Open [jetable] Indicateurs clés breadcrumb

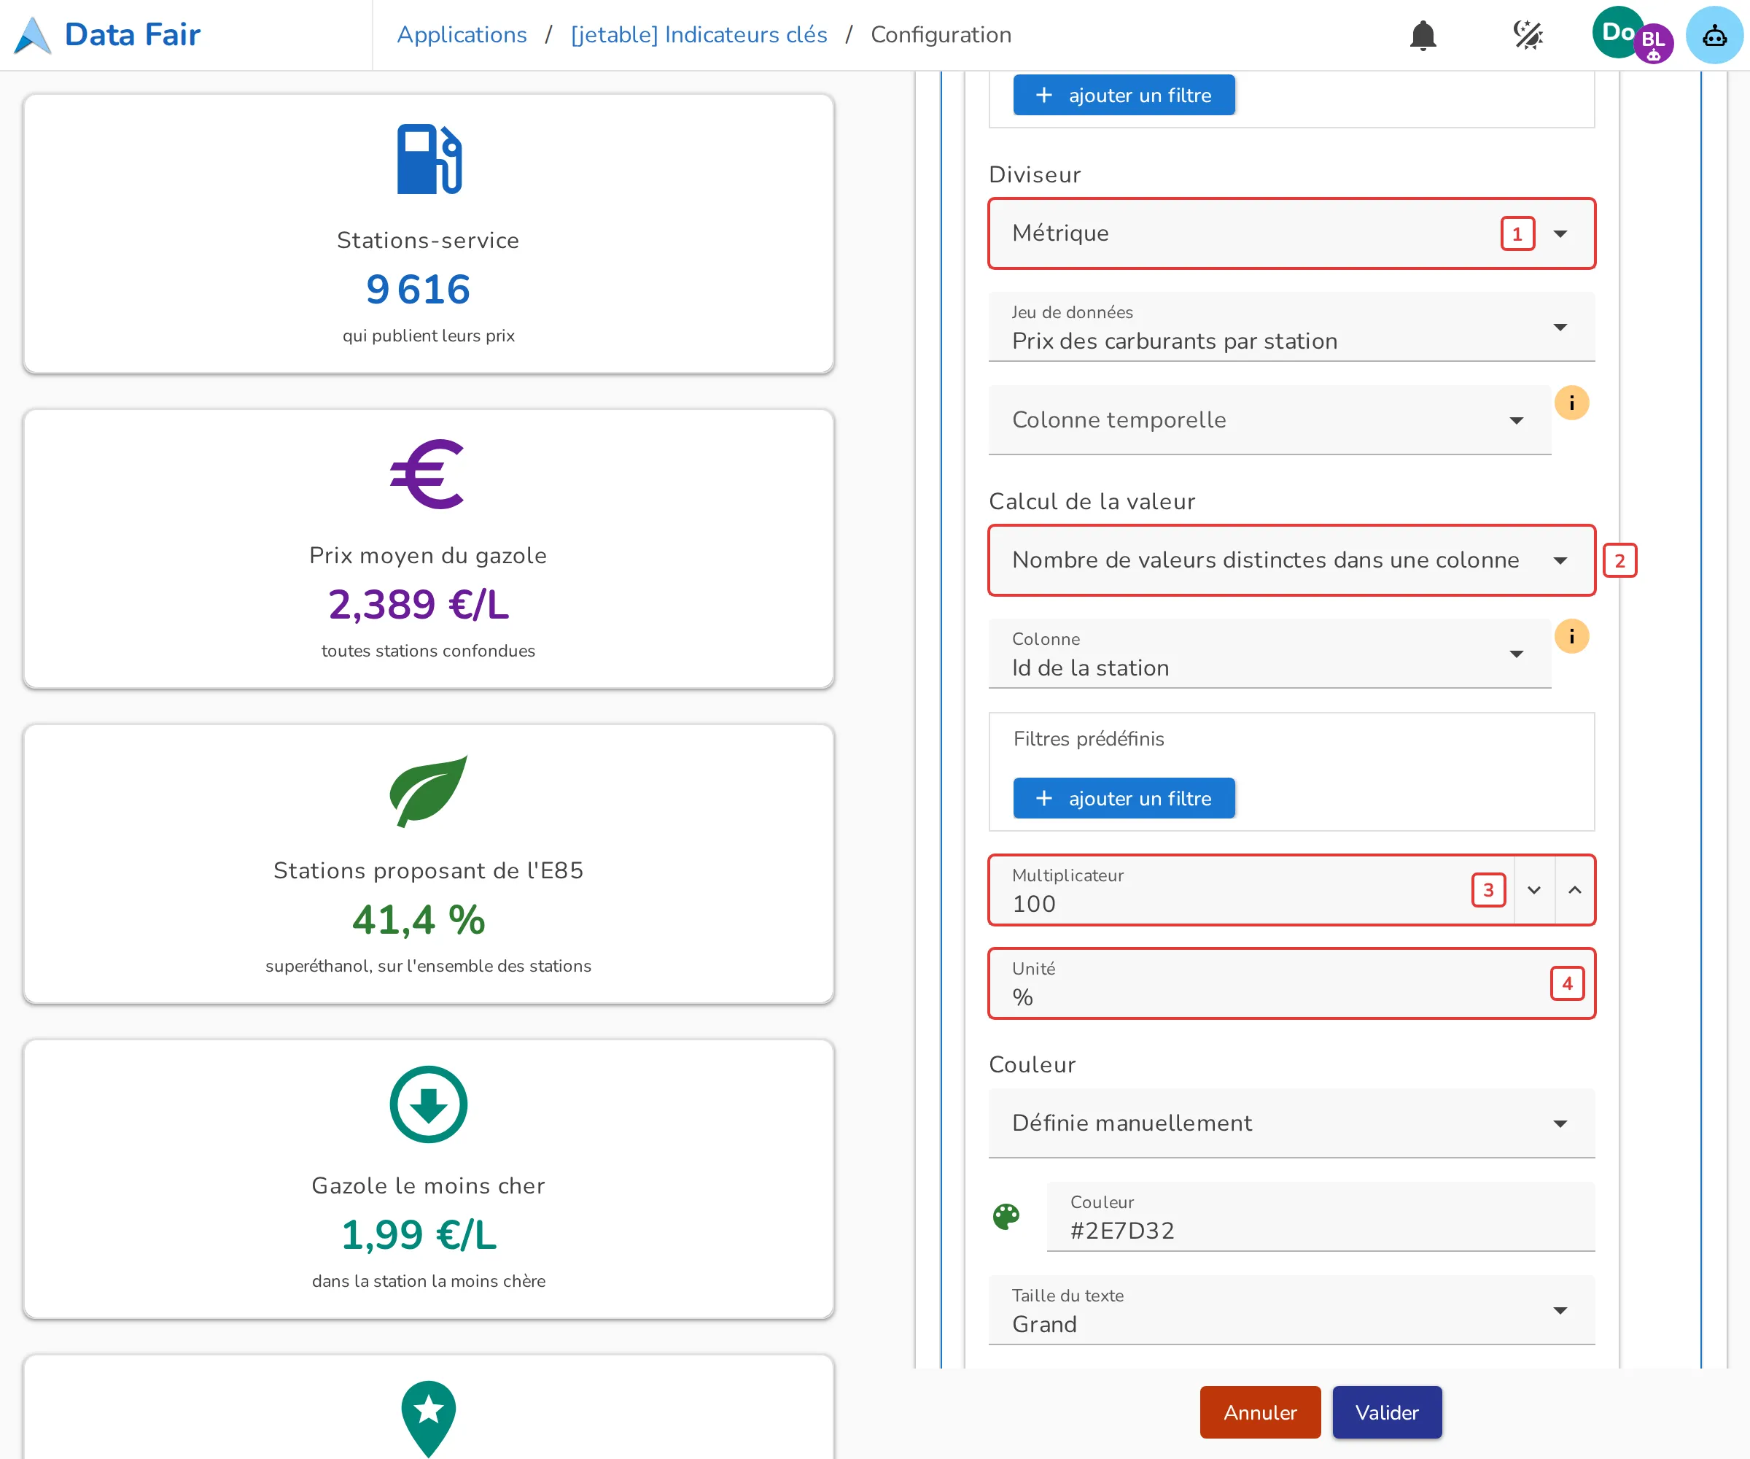click(x=699, y=35)
